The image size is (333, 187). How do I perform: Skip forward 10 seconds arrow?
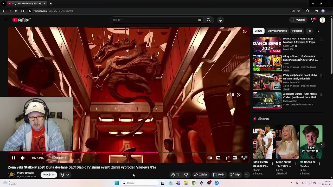pos(239,95)
